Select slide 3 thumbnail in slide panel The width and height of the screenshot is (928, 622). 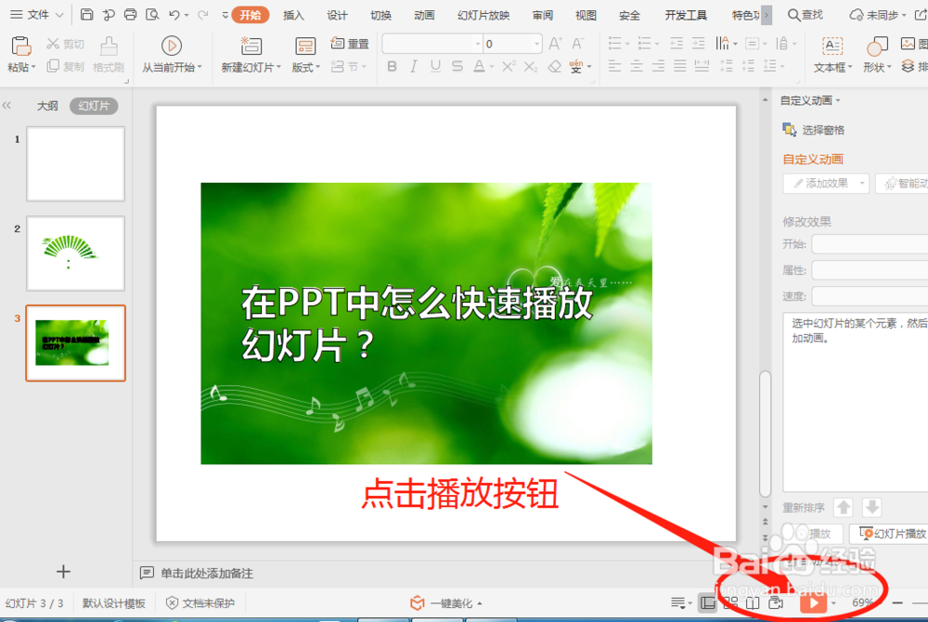pyautogui.click(x=75, y=343)
